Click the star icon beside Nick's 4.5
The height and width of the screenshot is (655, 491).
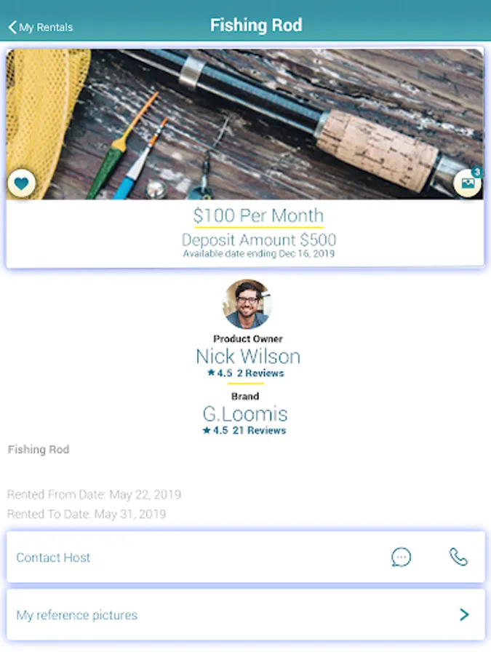tap(211, 372)
